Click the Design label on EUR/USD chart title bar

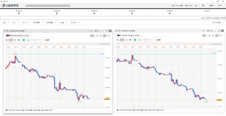[91, 31]
